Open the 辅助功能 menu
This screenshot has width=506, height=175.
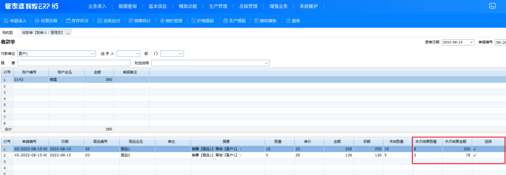coord(188,6)
